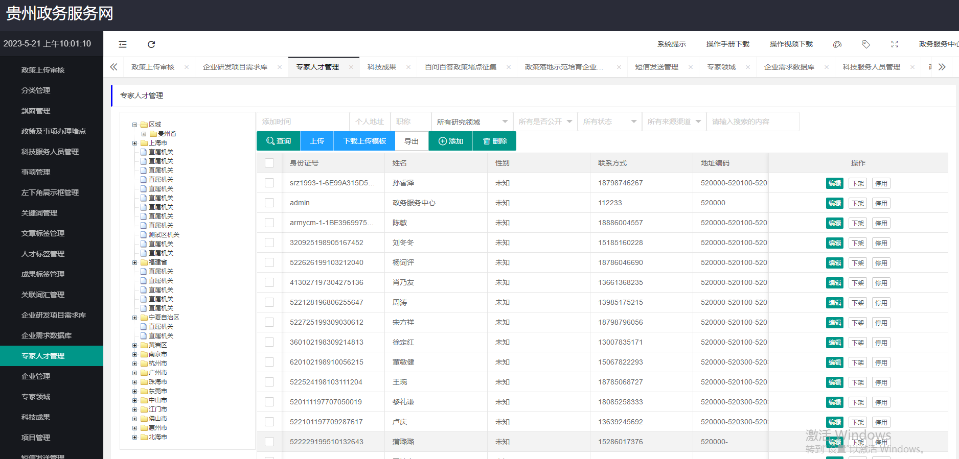Open the theme palette icon
Image resolution: width=959 pixels, height=459 pixels.
837,44
